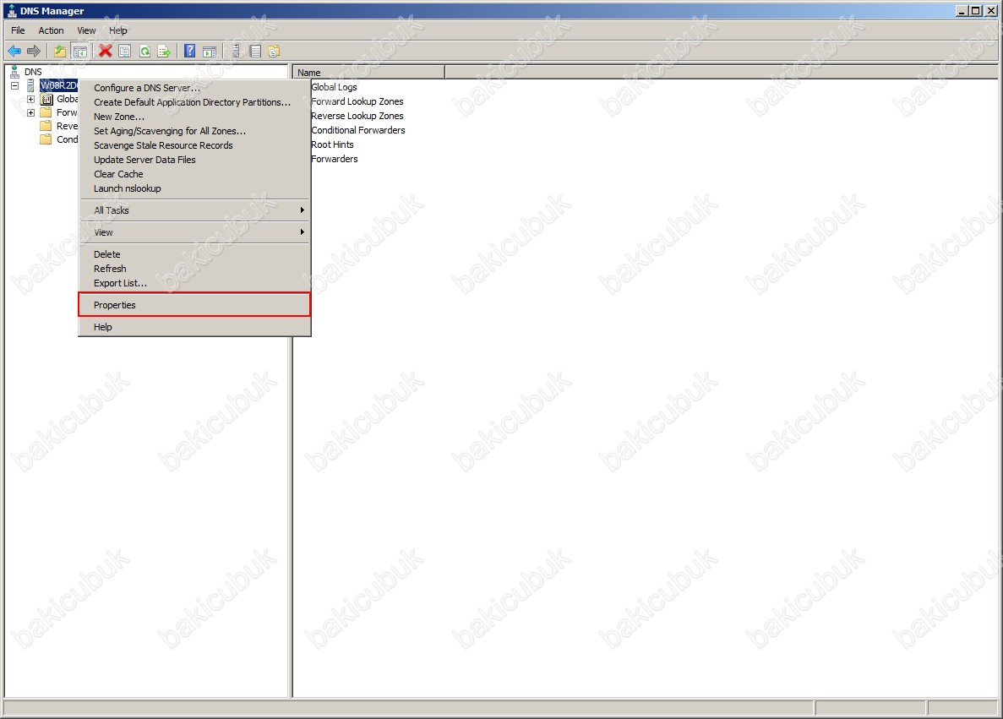Click the Up One Level folder icon
Image resolution: width=1003 pixels, height=719 pixels.
click(x=60, y=52)
